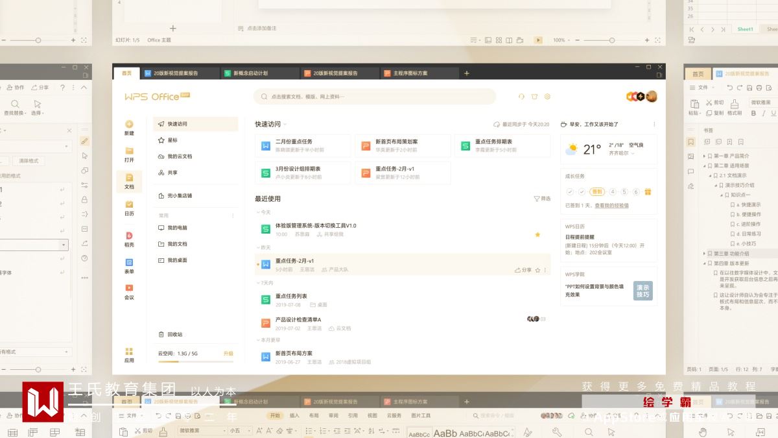Image resolution: width=778 pixels, height=438 pixels.
Task: Click the 格式刷 format painter in right window
Action: coord(734,107)
